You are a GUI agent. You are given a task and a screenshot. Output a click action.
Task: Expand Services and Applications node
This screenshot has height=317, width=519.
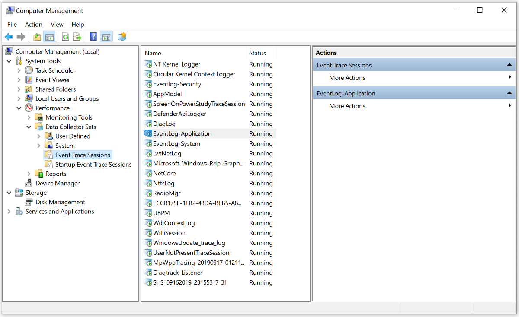[9, 212]
